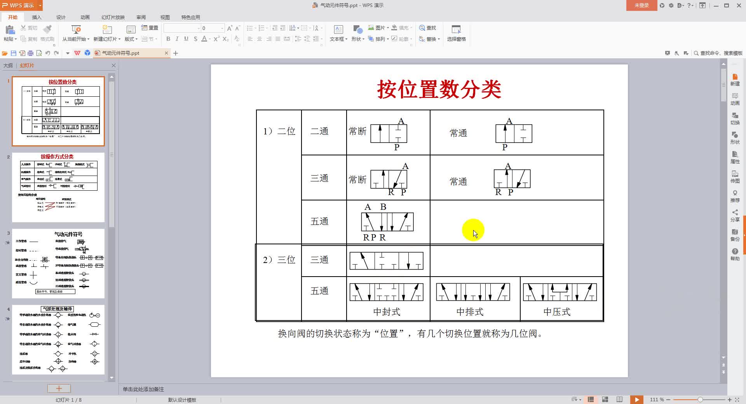The height and width of the screenshot is (404, 746).
Task: Toggle bold formatting
Action: pos(168,39)
